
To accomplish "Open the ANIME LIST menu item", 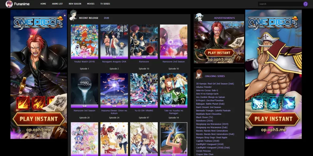I will pyautogui.click(x=57, y=4).
